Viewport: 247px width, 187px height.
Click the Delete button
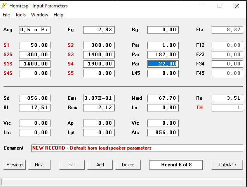(128, 165)
